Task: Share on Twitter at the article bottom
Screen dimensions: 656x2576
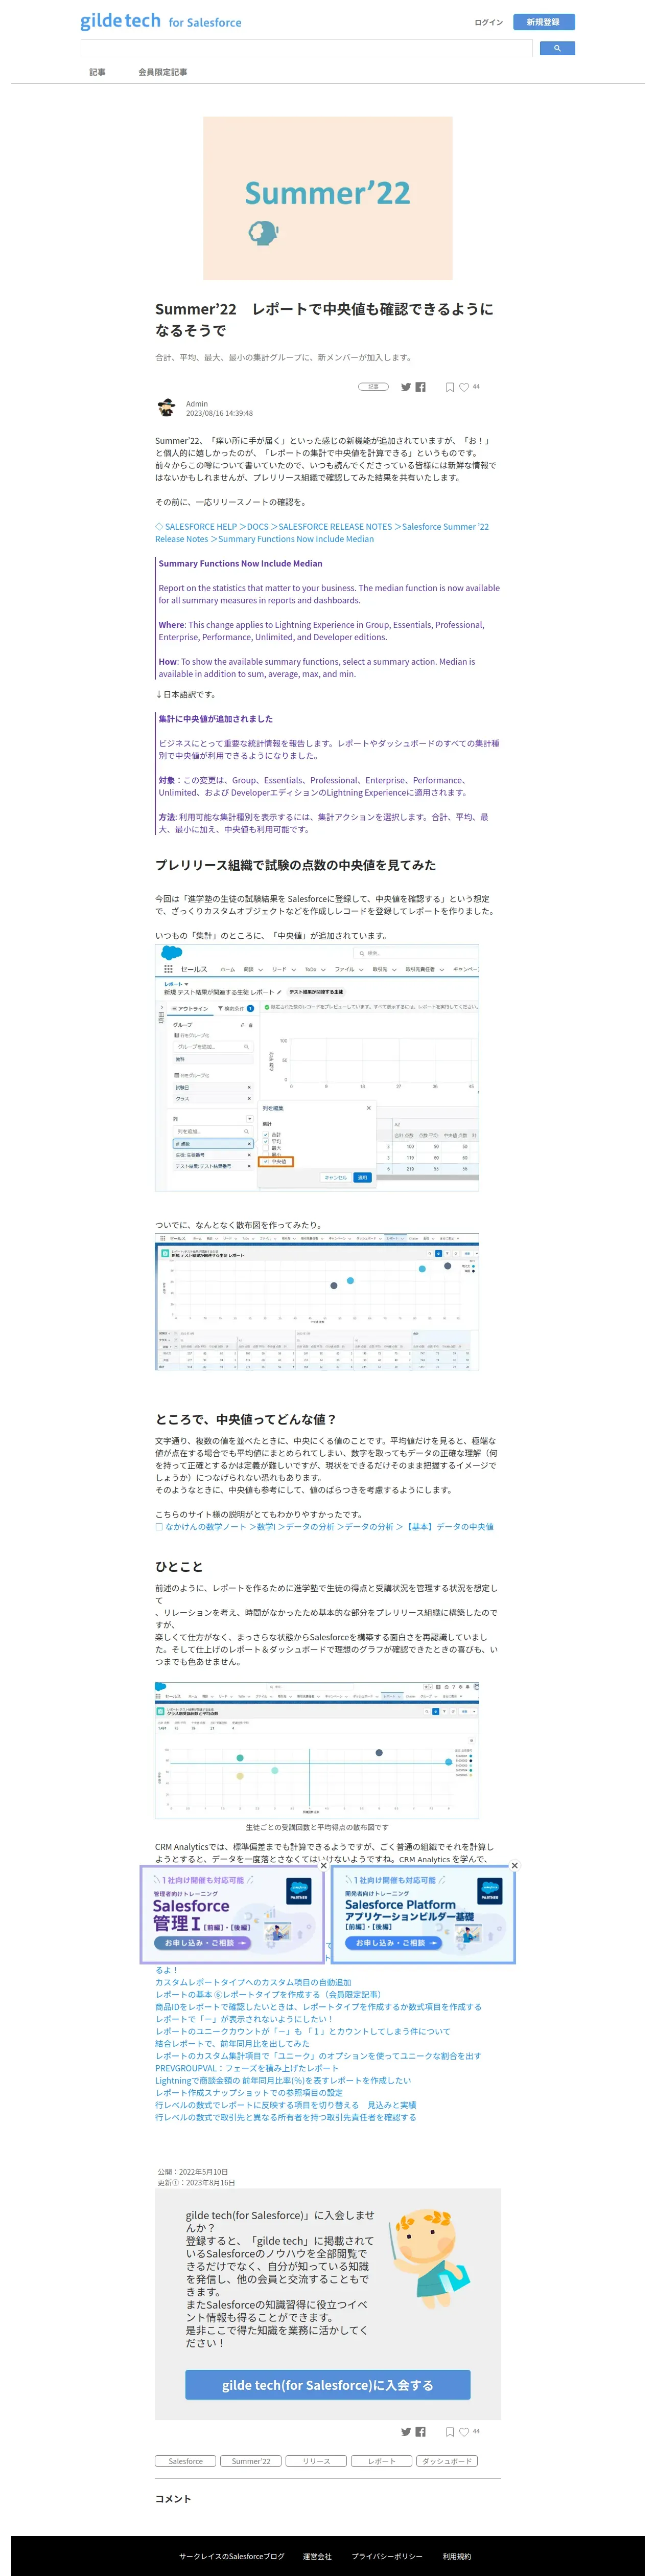Action: click(405, 2432)
